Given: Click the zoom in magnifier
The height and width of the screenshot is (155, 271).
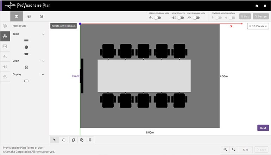Looking at the screenshot, I should point(225,149).
